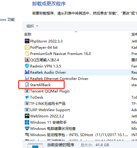137x148 pixels.
Task: Click the Realtek Audio Driver crab icon
Action: [27, 72]
